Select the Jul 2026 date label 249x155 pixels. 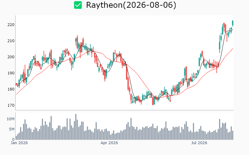point(199,143)
